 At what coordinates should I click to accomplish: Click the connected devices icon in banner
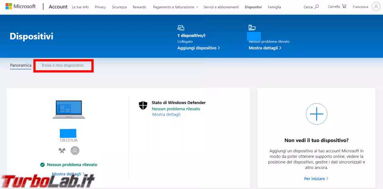pos(181,28)
